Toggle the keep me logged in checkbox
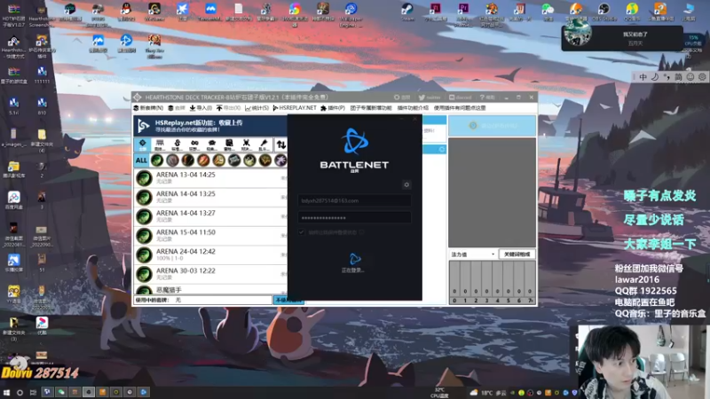710x399 pixels. pos(302,232)
